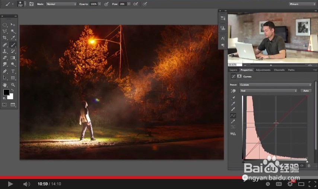Select the Eraser tool
The height and width of the screenshot is (189, 318).
5,58
